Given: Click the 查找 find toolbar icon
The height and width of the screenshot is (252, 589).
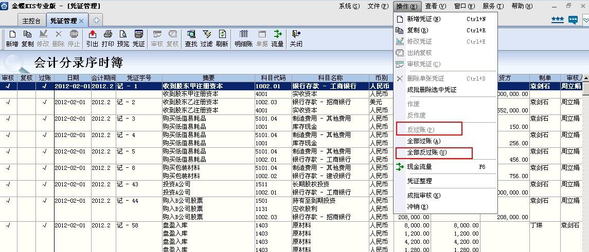Looking at the screenshot, I should coord(191,38).
